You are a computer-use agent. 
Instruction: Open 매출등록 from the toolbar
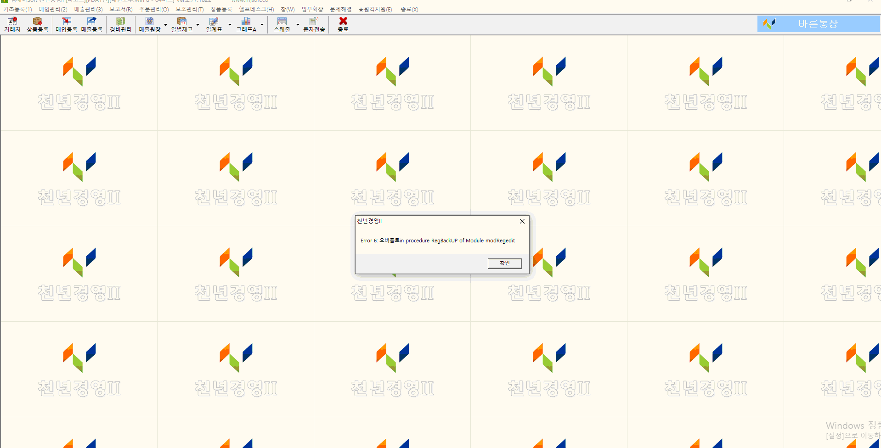coord(92,24)
